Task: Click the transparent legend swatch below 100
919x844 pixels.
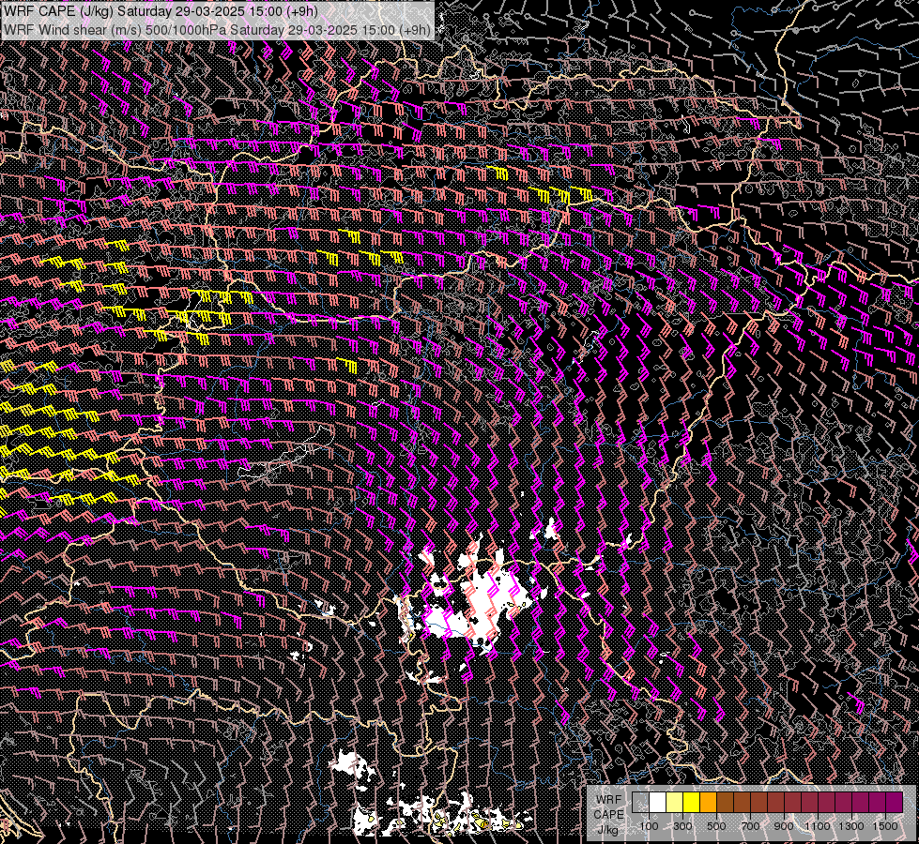Action: 640,802
